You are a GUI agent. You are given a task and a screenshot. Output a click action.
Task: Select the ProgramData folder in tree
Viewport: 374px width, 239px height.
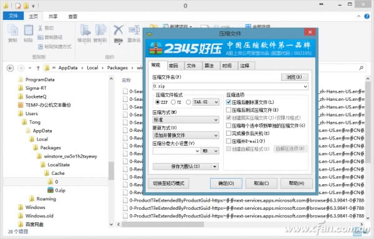coord(40,80)
